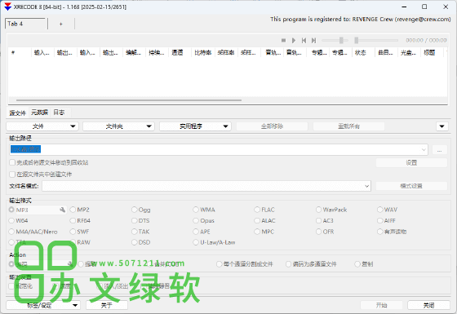Image resolution: width=457 pixels, height=314 pixels.
Task: Select the 复制 copy action
Action: [x=364, y=264]
